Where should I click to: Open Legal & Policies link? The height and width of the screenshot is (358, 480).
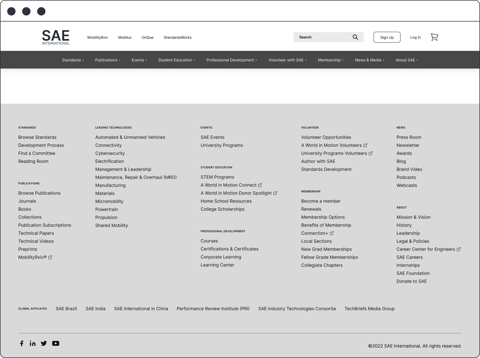pyautogui.click(x=413, y=241)
